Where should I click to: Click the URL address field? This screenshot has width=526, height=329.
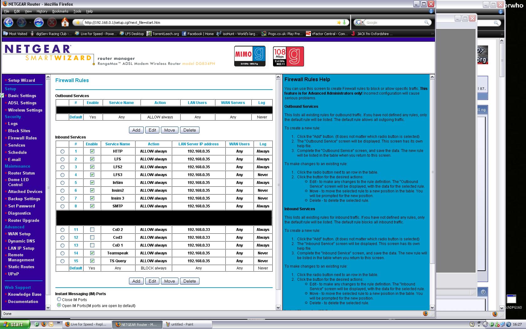[209, 23]
